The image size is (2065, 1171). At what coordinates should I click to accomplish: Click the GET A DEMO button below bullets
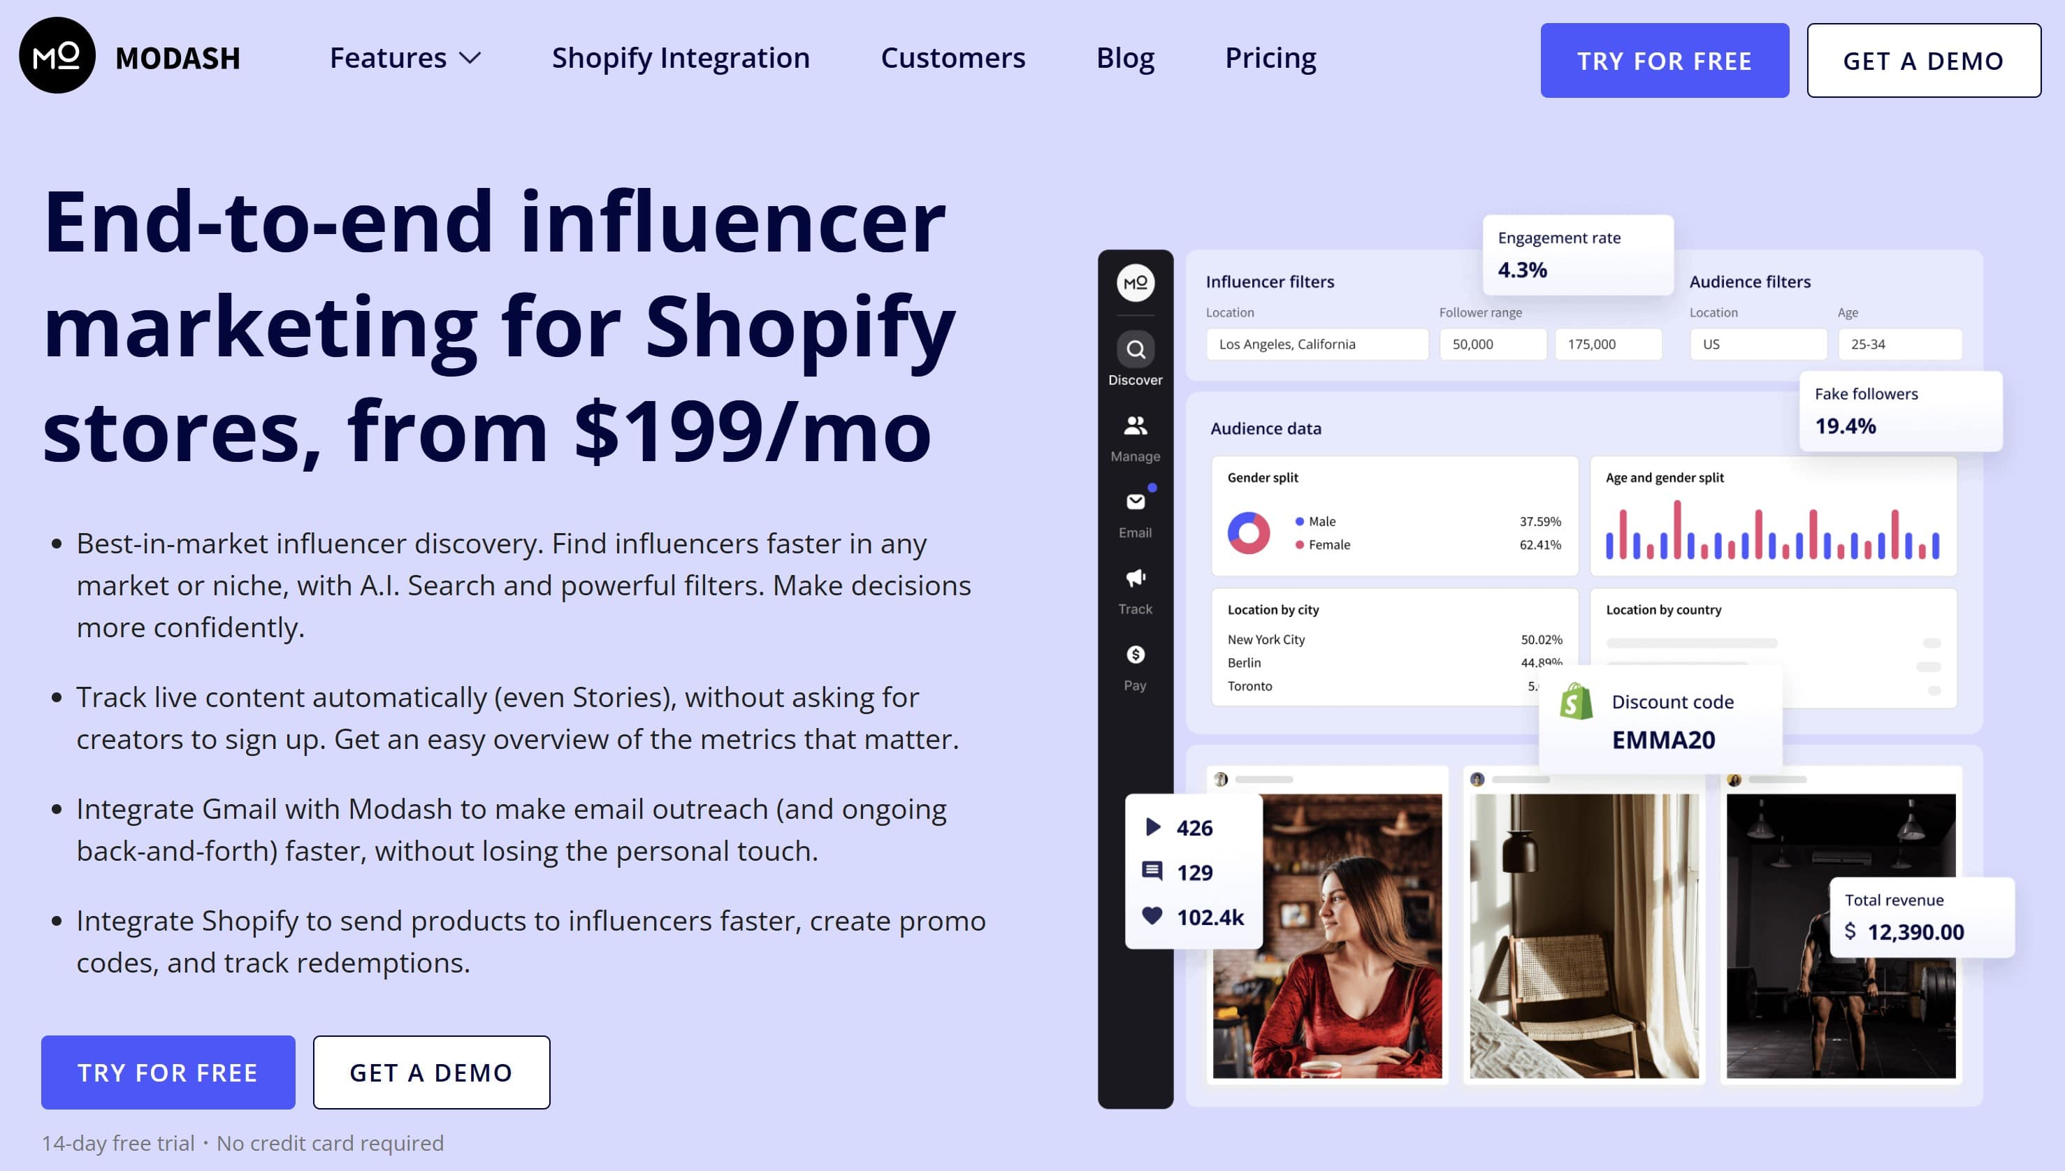[431, 1072]
